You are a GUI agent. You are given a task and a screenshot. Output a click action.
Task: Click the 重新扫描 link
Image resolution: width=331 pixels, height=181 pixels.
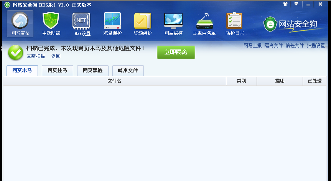click(x=36, y=56)
